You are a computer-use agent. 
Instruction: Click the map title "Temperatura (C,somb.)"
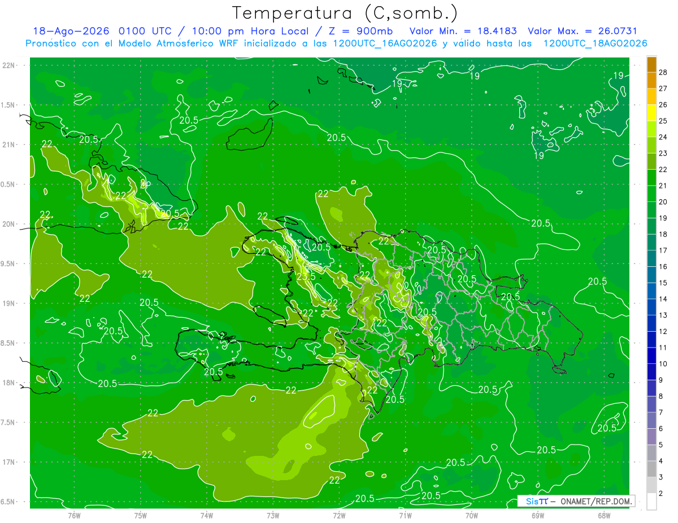[345, 13]
